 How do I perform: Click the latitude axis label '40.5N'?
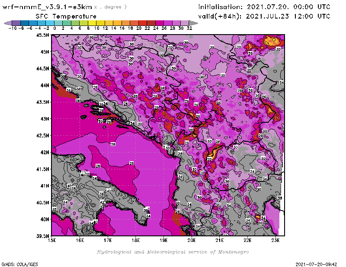[x=42, y=203]
